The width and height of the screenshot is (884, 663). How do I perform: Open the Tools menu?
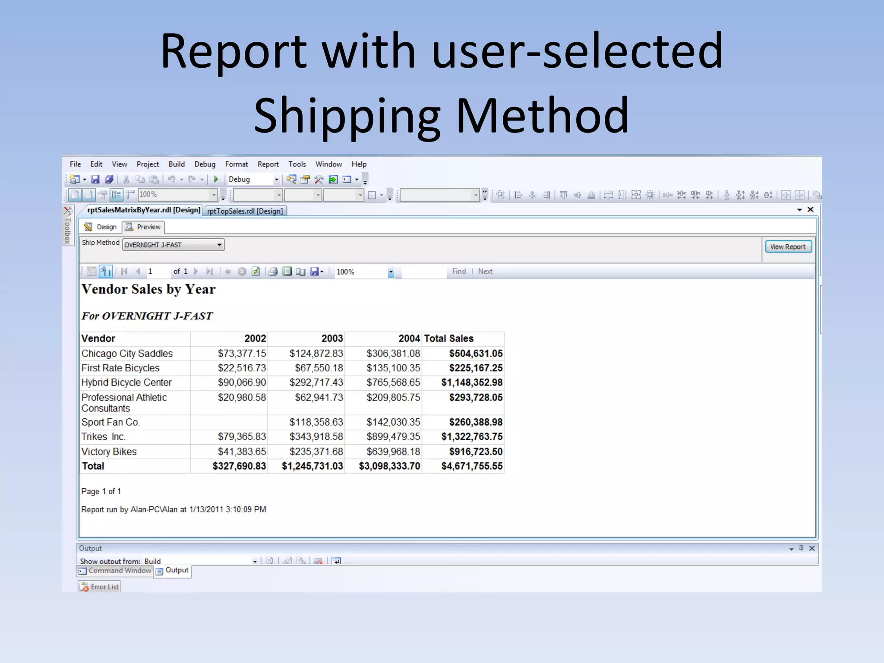click(297, 164)
